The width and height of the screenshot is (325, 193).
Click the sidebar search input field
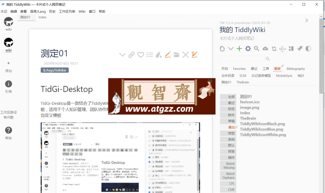pos(242,59)
